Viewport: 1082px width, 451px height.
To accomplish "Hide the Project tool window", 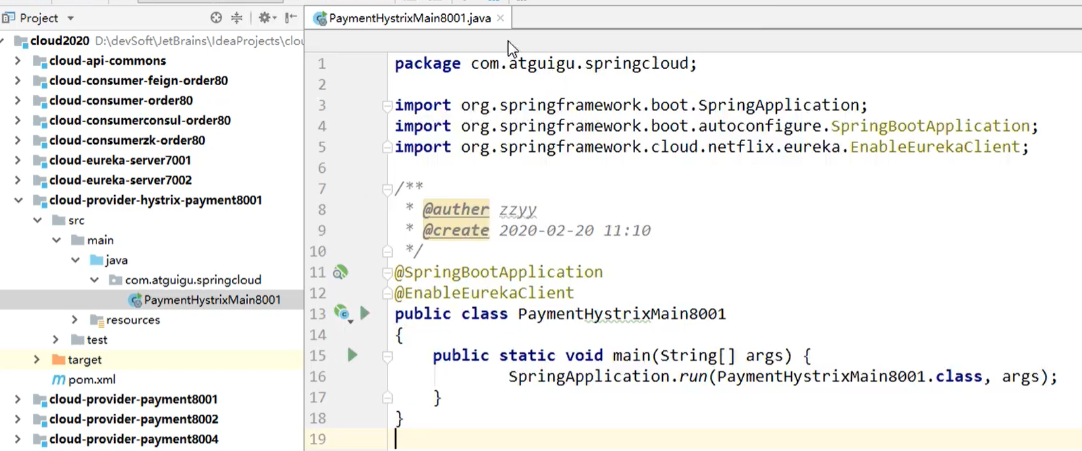I will pyautogui.click(x=291, y=18).
